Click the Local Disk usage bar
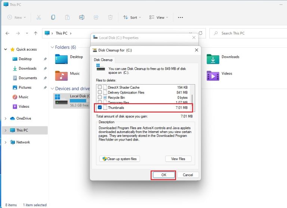The image size is (287, 208). tap(80, 101)
